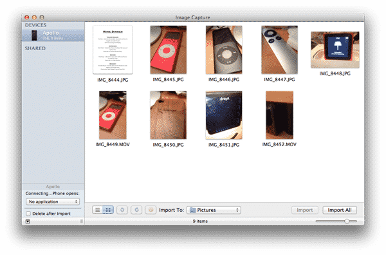Close the Image Capture window

[x=27, y=17]
